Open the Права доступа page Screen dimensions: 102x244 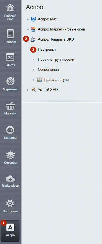(x=56, y=80)
